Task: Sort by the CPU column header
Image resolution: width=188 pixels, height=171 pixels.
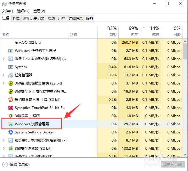Action: pos(108,32)
